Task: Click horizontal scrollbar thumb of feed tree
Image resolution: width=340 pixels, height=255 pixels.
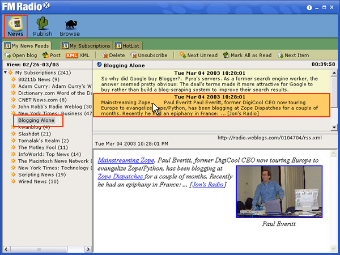Action: coord(39,249)
